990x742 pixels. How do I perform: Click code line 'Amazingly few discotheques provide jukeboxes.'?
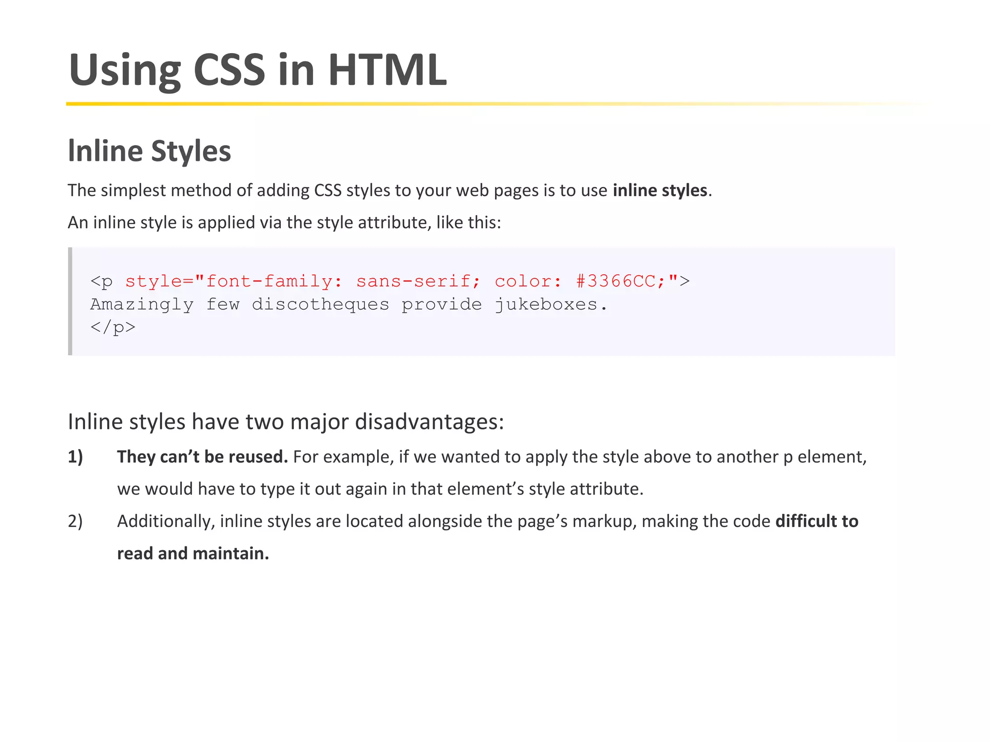pyautogui.click(x=349, y=304)
